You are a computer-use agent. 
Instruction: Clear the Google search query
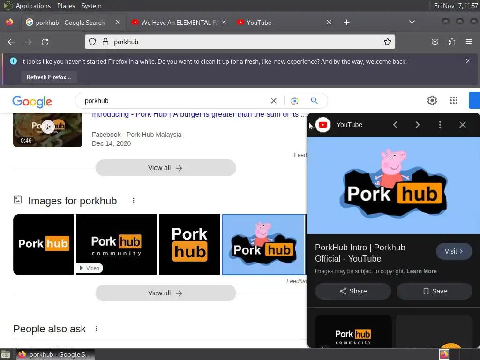[274, 101]
